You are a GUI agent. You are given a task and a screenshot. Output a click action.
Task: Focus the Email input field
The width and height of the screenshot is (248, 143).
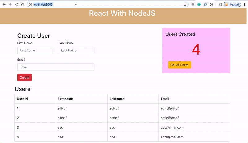click(x=56, y=67)
